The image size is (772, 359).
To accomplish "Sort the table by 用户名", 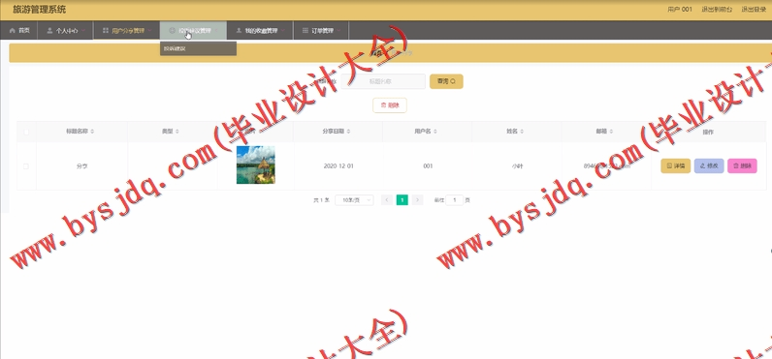I will pos(436,132).
